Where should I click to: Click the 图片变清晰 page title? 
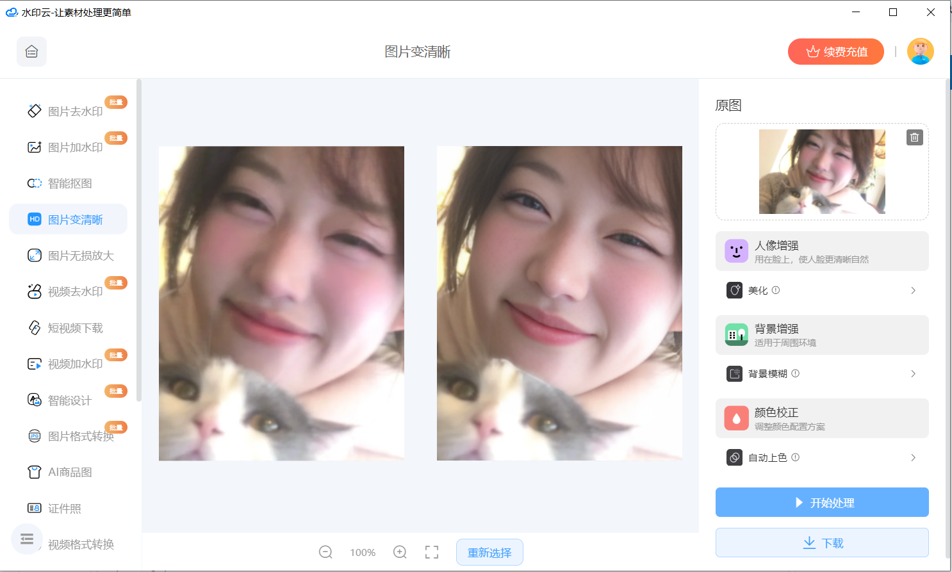(x=418, y=52)
